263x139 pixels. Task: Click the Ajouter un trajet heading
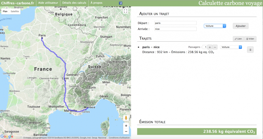pyautogui.click(x=154, y=14)
